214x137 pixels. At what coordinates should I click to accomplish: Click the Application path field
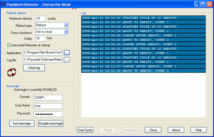43,53
